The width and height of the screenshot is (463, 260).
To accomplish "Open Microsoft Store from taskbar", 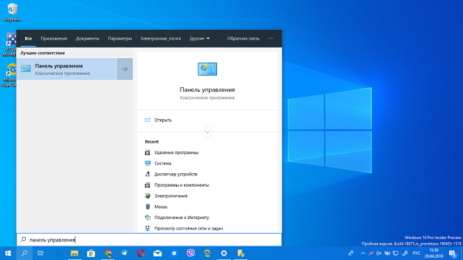I will (91, 253).
